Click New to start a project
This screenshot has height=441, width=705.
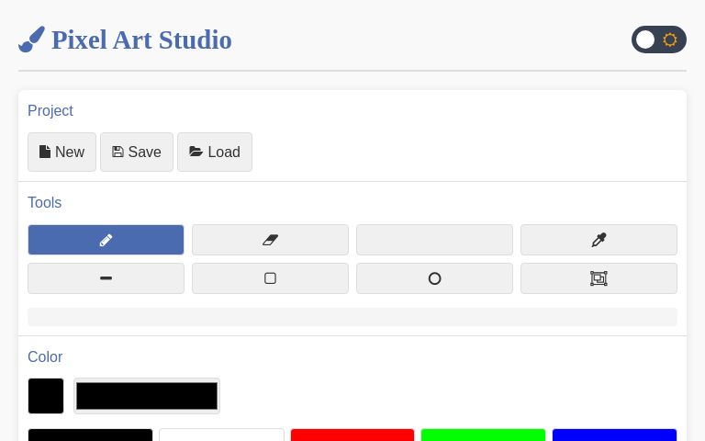tap(62, 153)
